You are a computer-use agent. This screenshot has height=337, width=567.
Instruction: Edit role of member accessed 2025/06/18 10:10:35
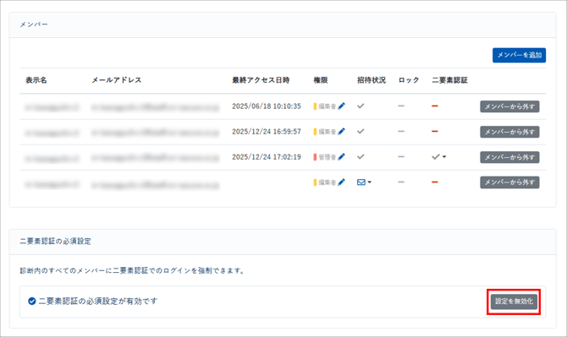tap(341, 106)
